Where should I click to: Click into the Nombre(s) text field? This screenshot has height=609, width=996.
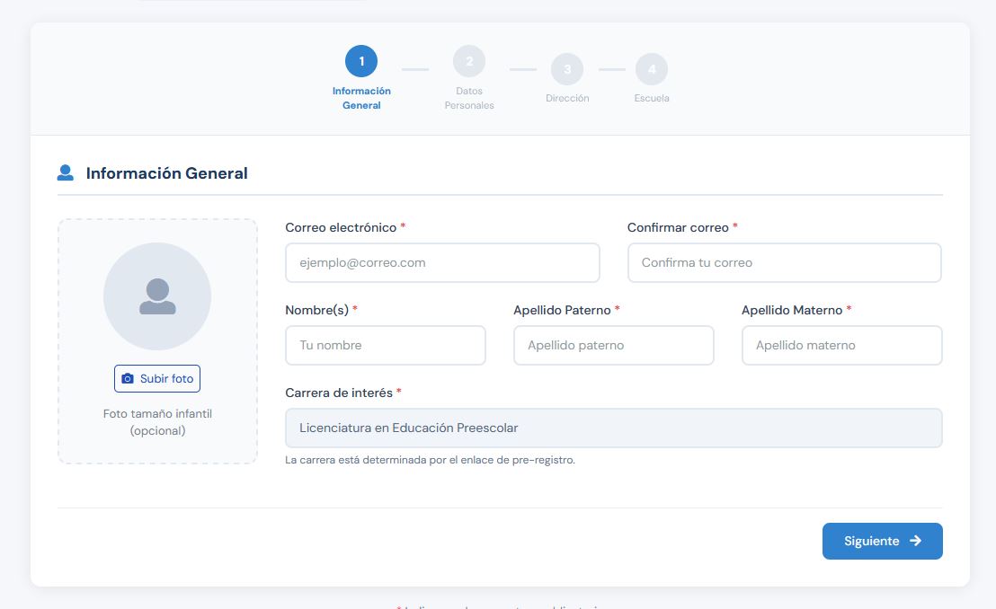[386, 346]
